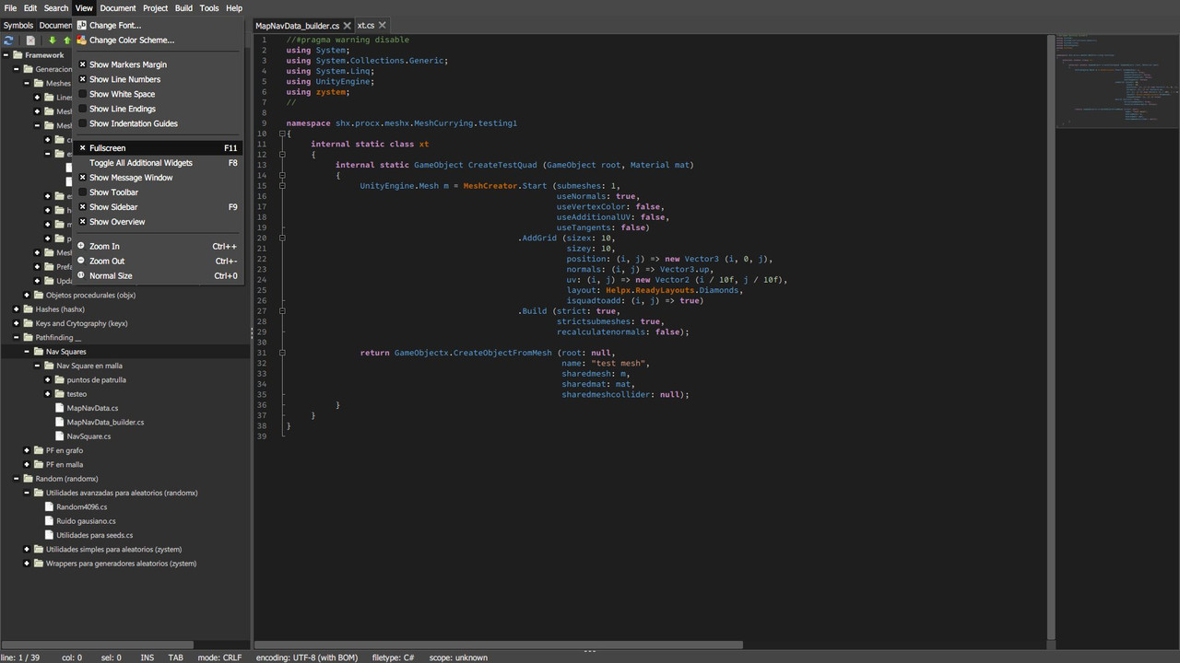The height and width of the screenshot is (663, 1180).
Task: Click the PF en malla folder icon
Action: [39, 465]
